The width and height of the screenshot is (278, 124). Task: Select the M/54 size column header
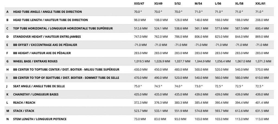point(198,4)
